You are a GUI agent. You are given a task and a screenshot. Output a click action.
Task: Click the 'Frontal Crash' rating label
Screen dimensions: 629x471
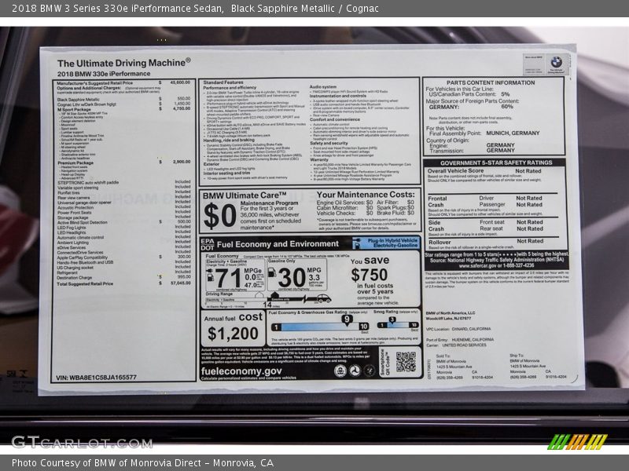(x=437, y=202)
